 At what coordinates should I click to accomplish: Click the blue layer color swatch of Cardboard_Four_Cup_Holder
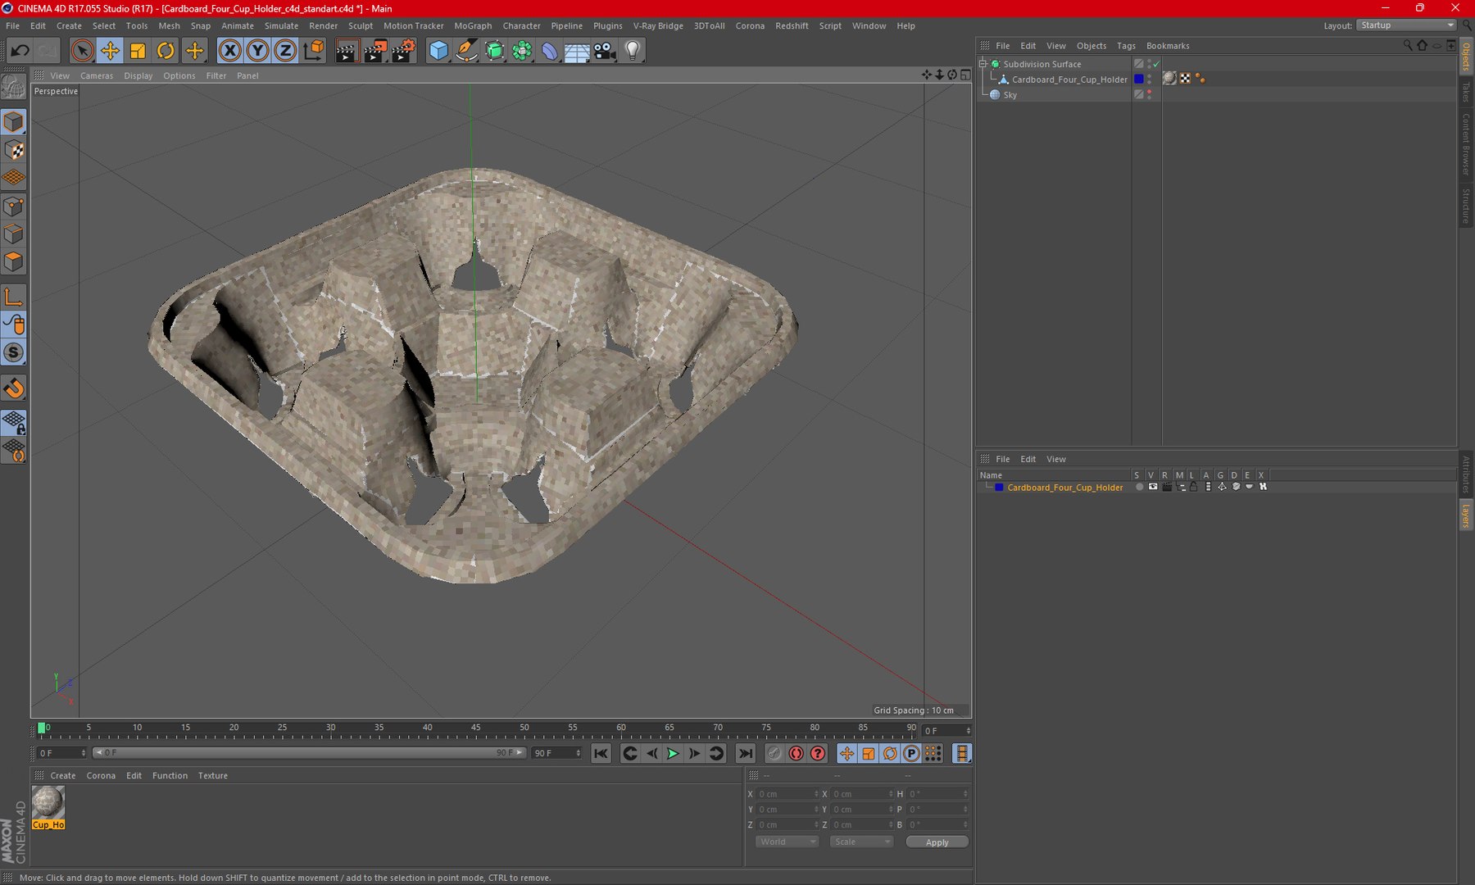[1138, 79]
